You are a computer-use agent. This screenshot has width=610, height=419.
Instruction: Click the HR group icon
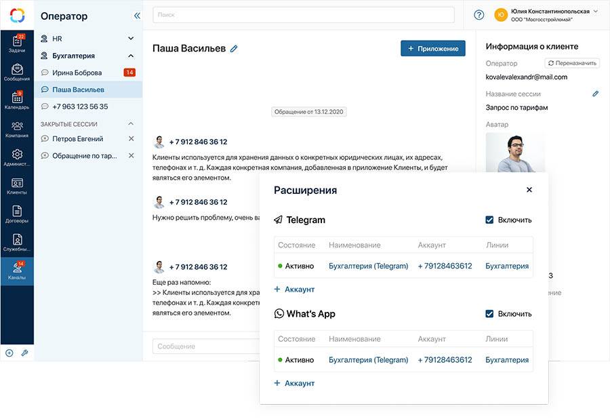[44, 39]
